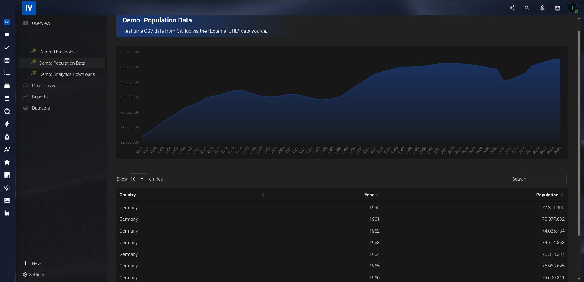Open the user avatar T menu
This screenshot has height=282, width=584.
coord(572,8)
